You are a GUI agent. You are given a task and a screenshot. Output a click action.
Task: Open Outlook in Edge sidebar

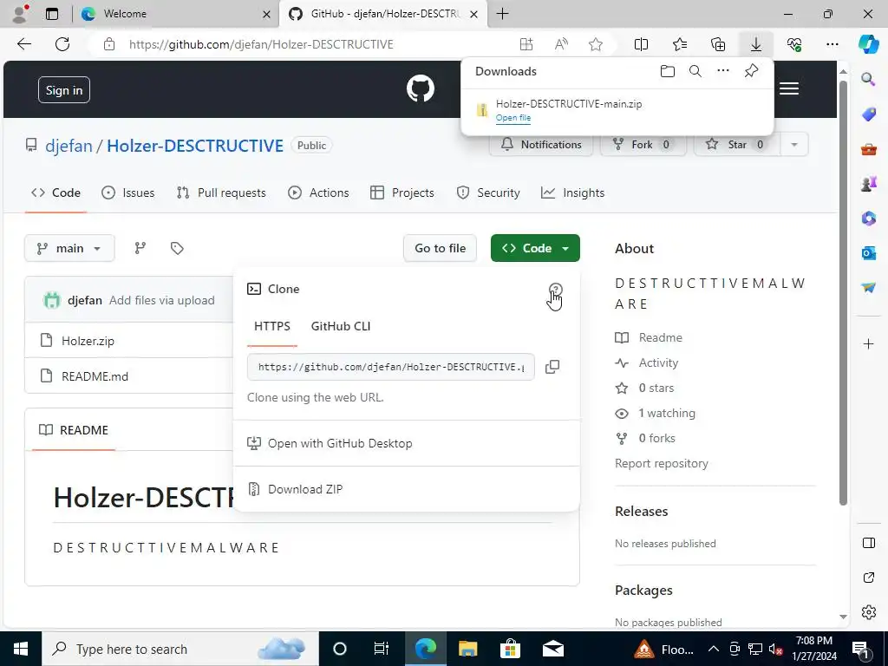[x=868, y=253]
